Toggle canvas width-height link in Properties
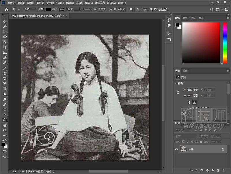Viewport: 231px width, 174px height. tap(178, 93)
